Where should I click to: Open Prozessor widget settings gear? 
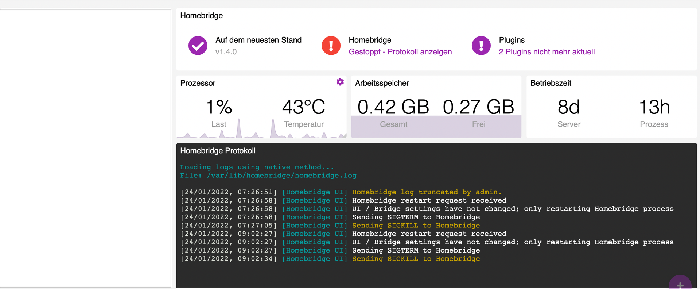340,82
